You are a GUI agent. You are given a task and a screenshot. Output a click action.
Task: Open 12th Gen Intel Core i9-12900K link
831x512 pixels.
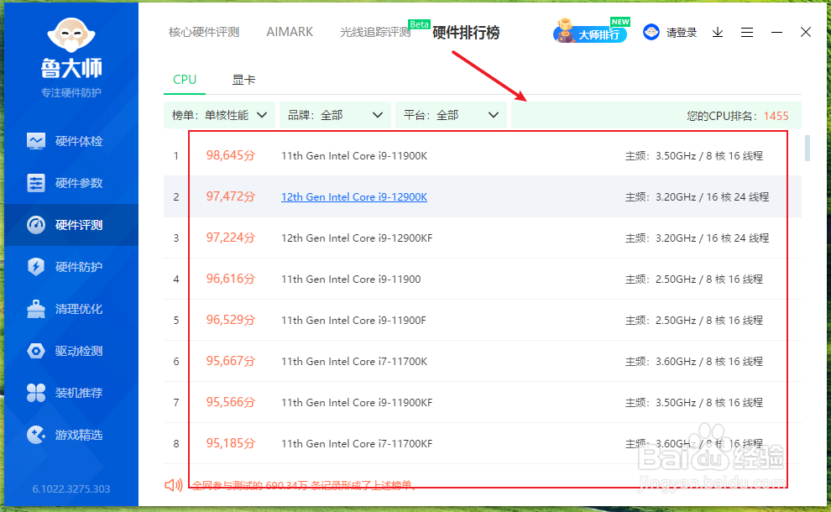point(354,197)
